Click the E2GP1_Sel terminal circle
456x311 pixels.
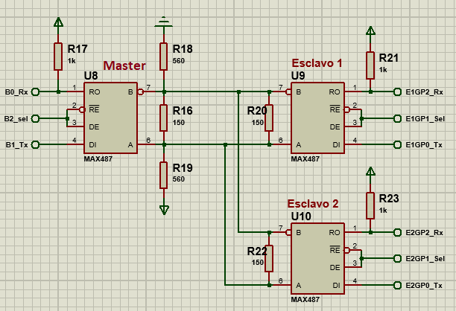coord(397,258)
